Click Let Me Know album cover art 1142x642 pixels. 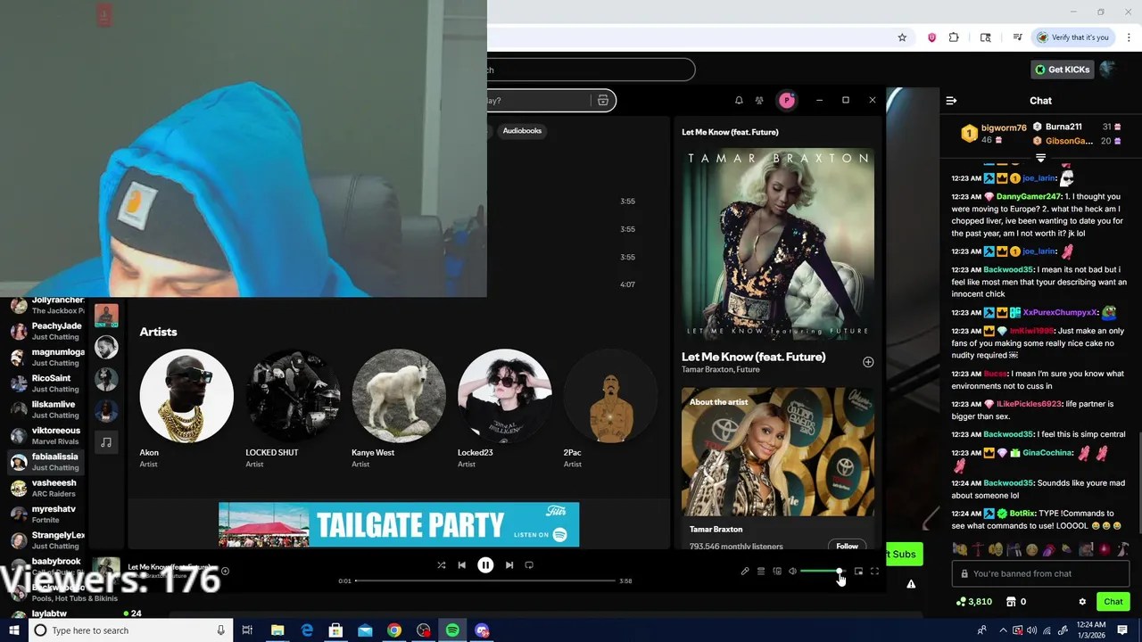(x=778, y=243)
